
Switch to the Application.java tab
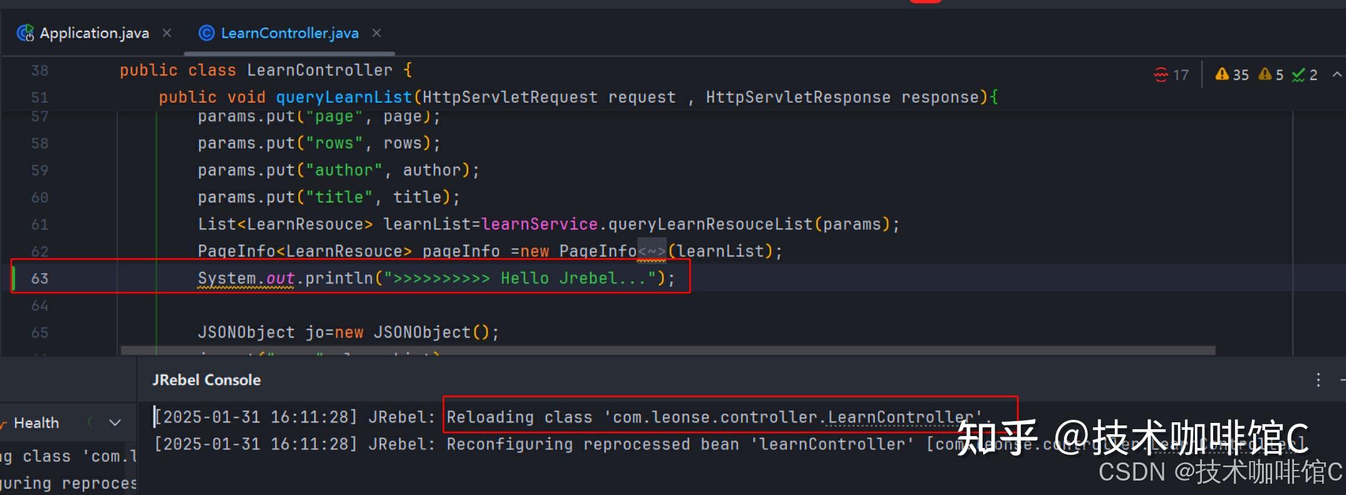click(x=94, y=33)
